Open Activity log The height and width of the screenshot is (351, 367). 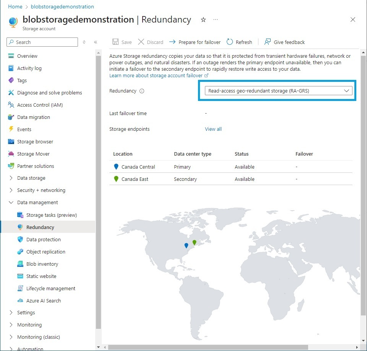tap(29, 68)
